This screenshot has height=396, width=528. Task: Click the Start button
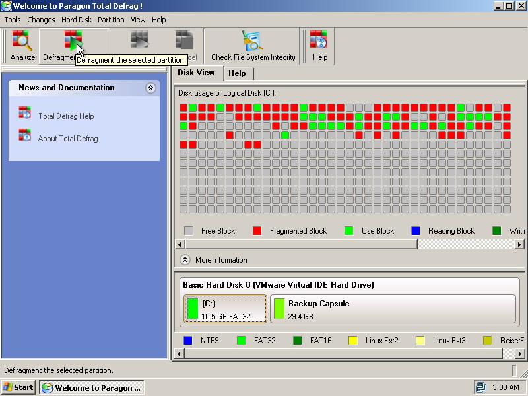18,387
